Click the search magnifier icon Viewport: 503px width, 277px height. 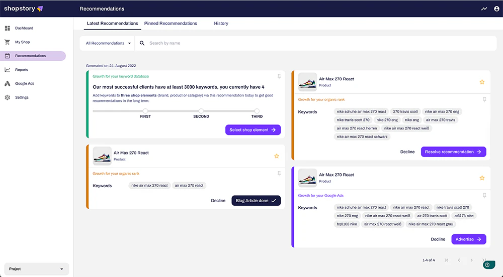click(x=142, y=43)
